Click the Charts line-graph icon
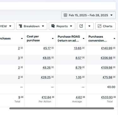Viewport: 118px width, 115px height. pyautogui.click(x=99, y=26)
